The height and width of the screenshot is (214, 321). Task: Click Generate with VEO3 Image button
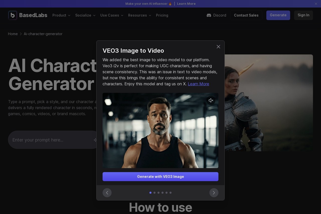[160, 177]
